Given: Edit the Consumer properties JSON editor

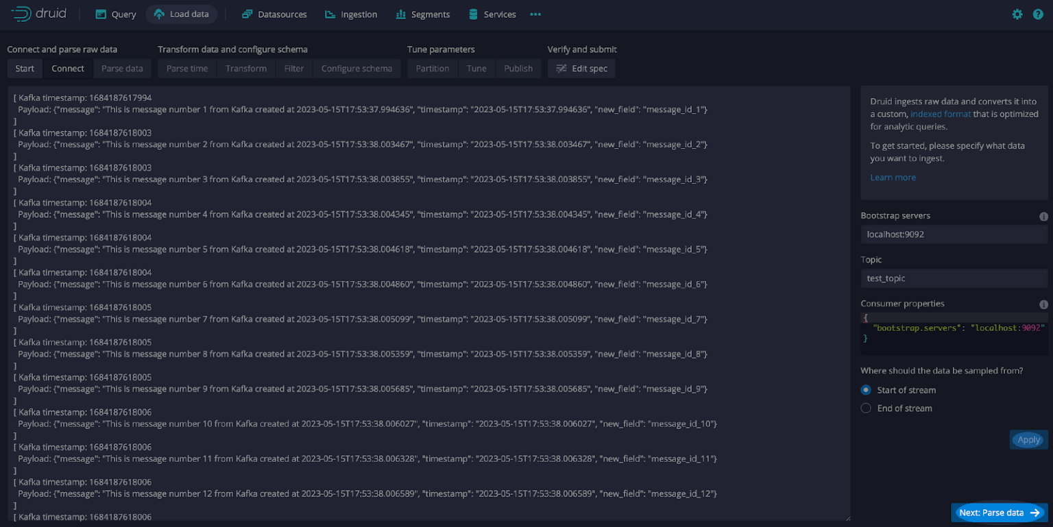Looking at the screenshot, I should point(954,334).
